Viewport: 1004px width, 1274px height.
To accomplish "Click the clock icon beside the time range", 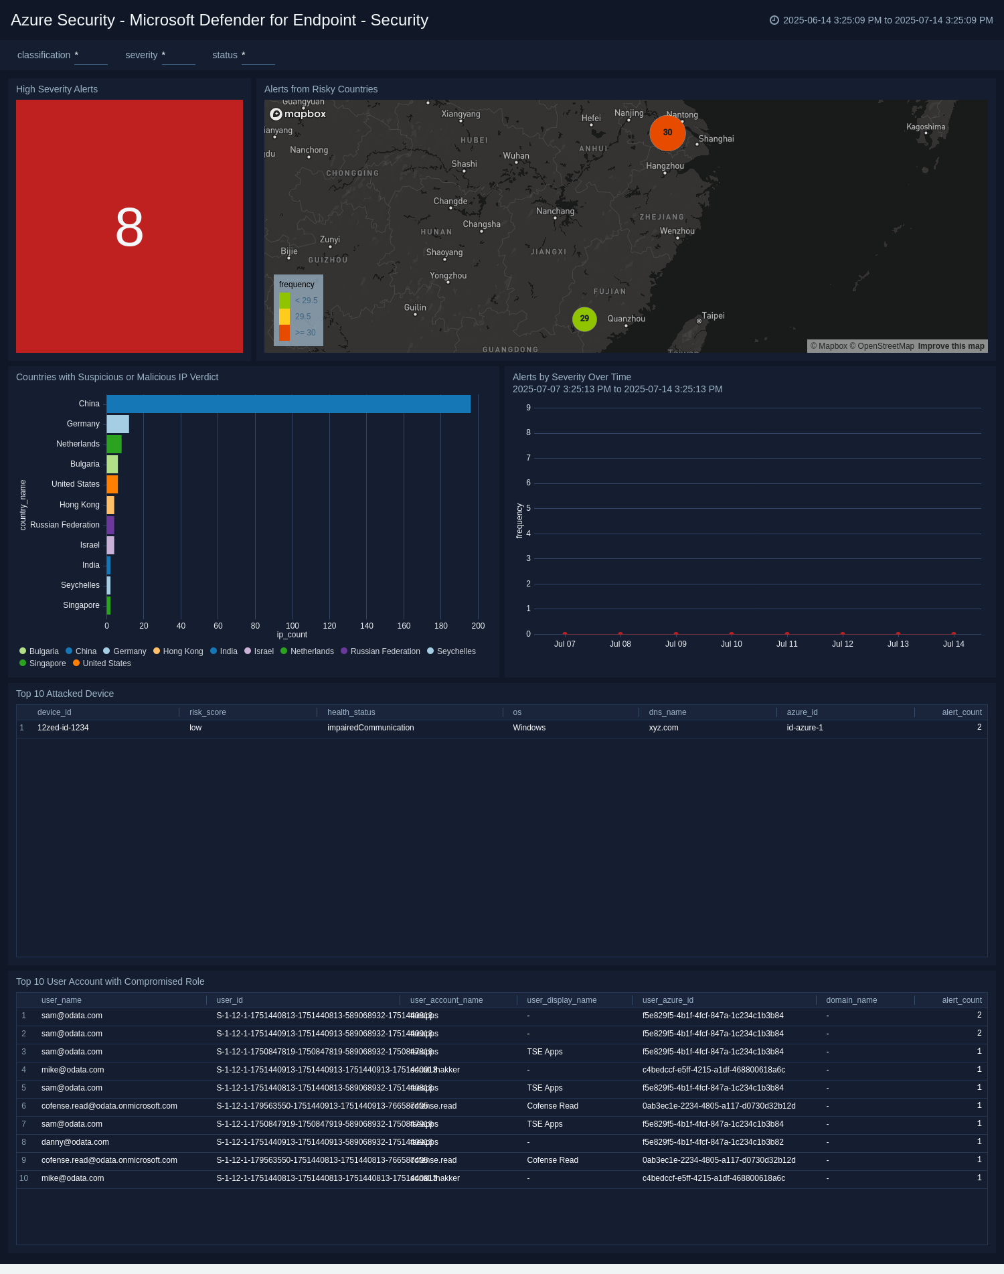I will pyautogui.click(x=774, y=20).
